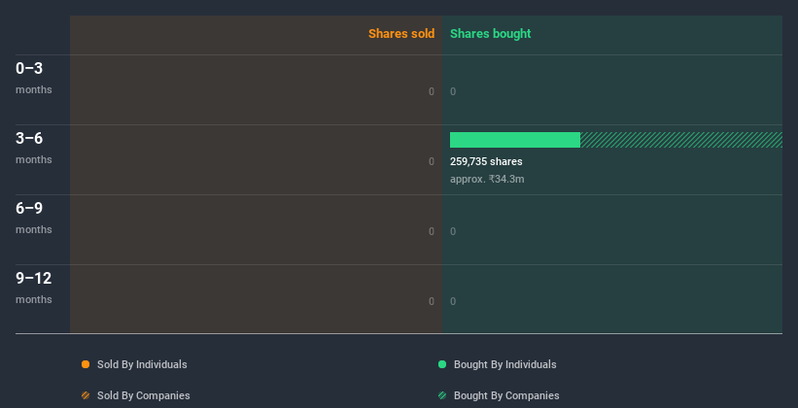Toggle Sold By Individuals legend text
This screenshot has height=408, width=798.
click(142, 364)
